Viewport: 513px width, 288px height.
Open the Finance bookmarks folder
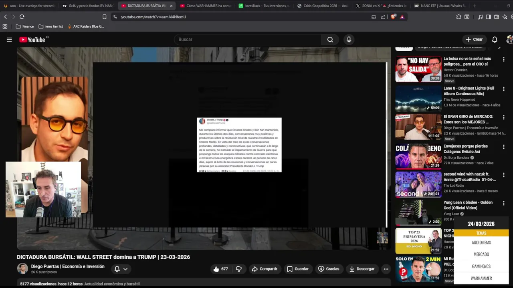point(24,26)
